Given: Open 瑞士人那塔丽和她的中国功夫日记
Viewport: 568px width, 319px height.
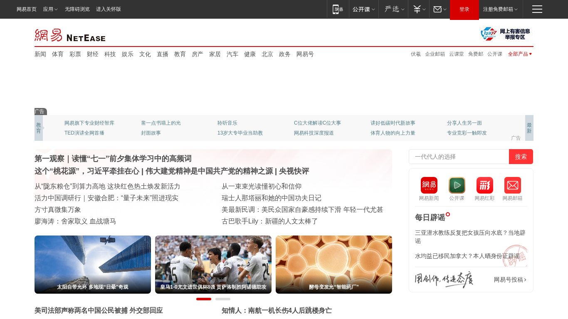Looking at the screenshot, I should (x=272, y=198).
